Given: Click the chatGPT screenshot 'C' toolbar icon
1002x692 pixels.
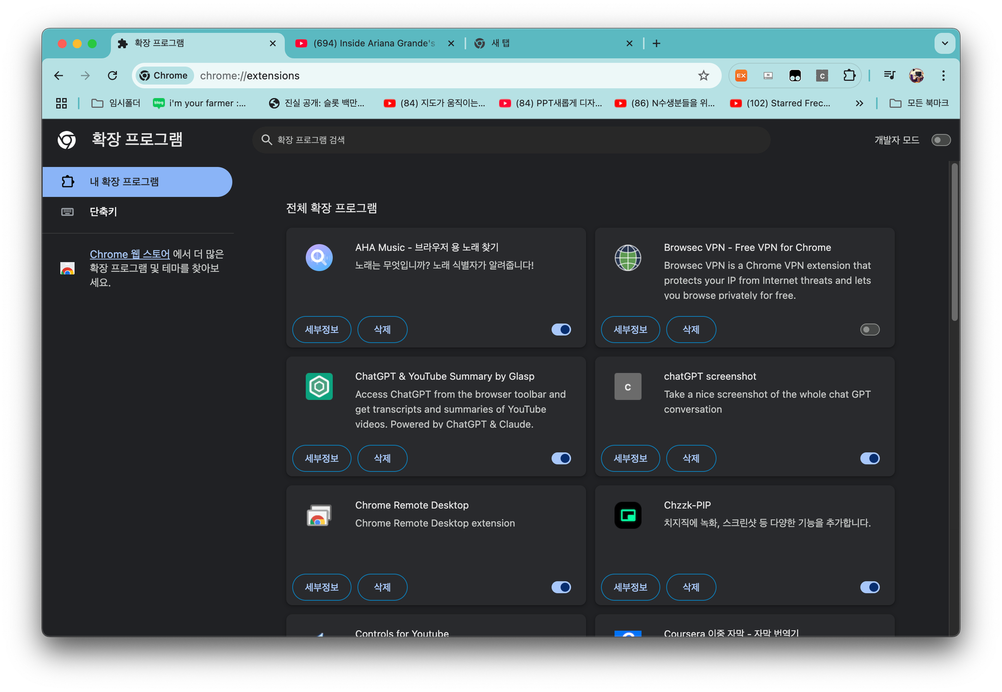Looking at the screenshot, I should click(x=822, y=75).
